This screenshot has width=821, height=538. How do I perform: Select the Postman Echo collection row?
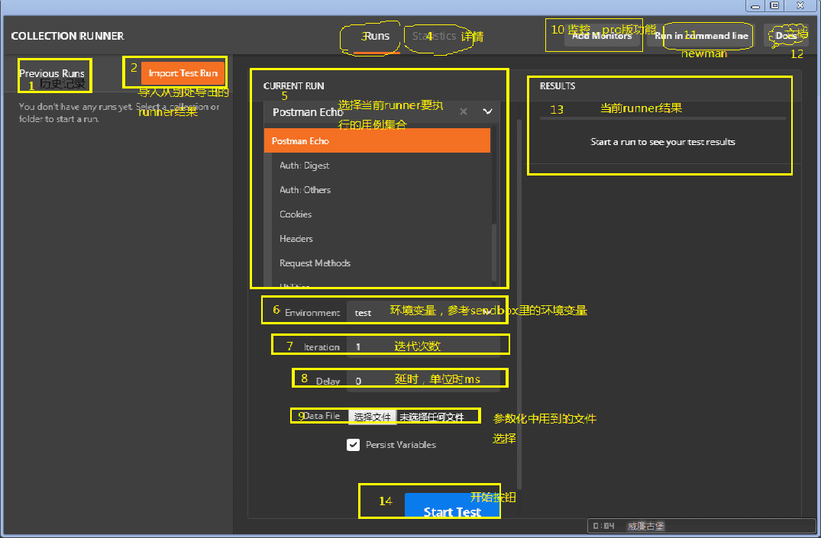click(x=377, y=140)
